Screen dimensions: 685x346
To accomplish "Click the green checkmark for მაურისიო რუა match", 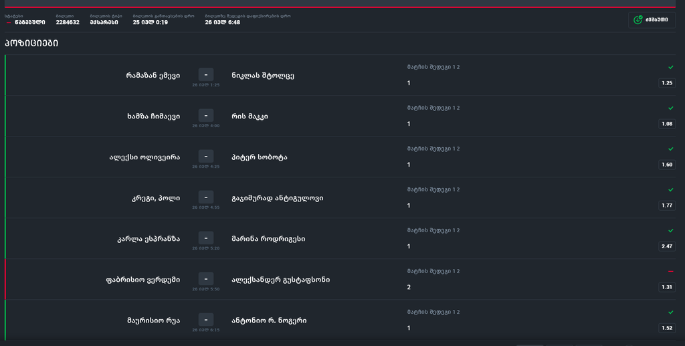I will coord(670,313).
